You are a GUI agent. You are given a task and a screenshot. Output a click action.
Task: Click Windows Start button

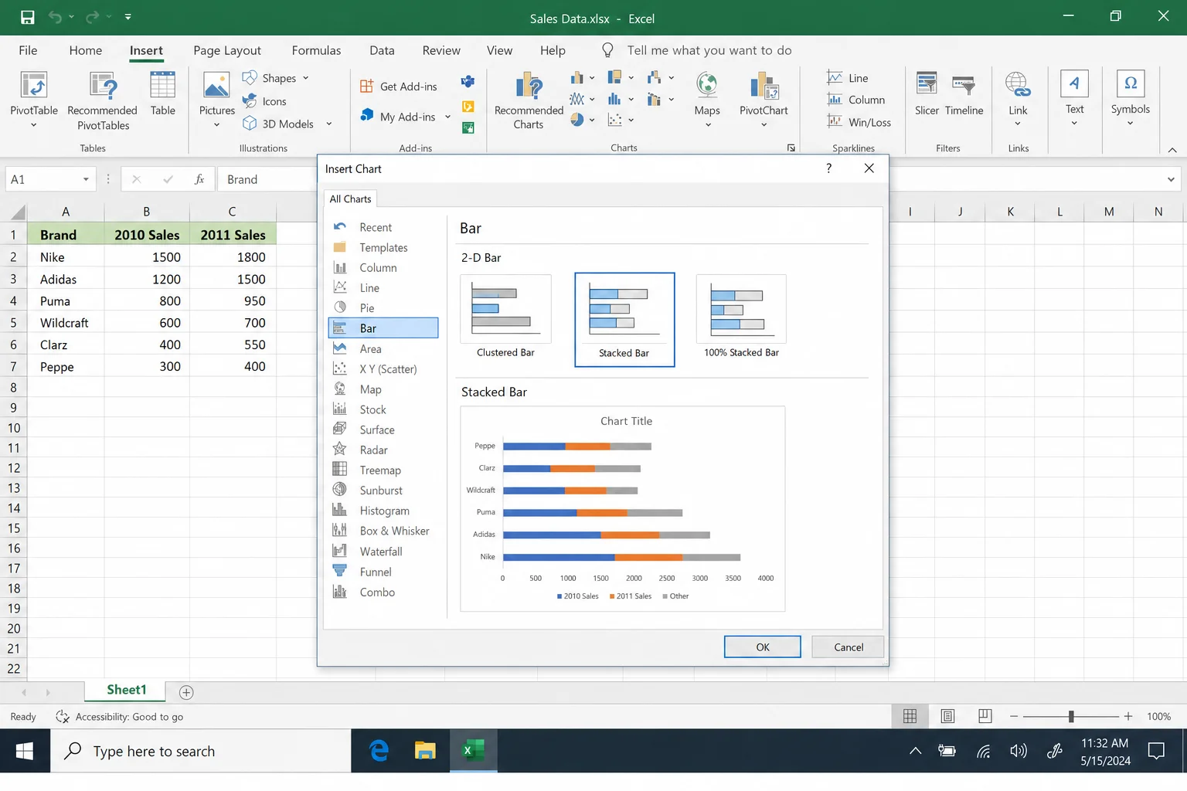[x=25, y=751]
